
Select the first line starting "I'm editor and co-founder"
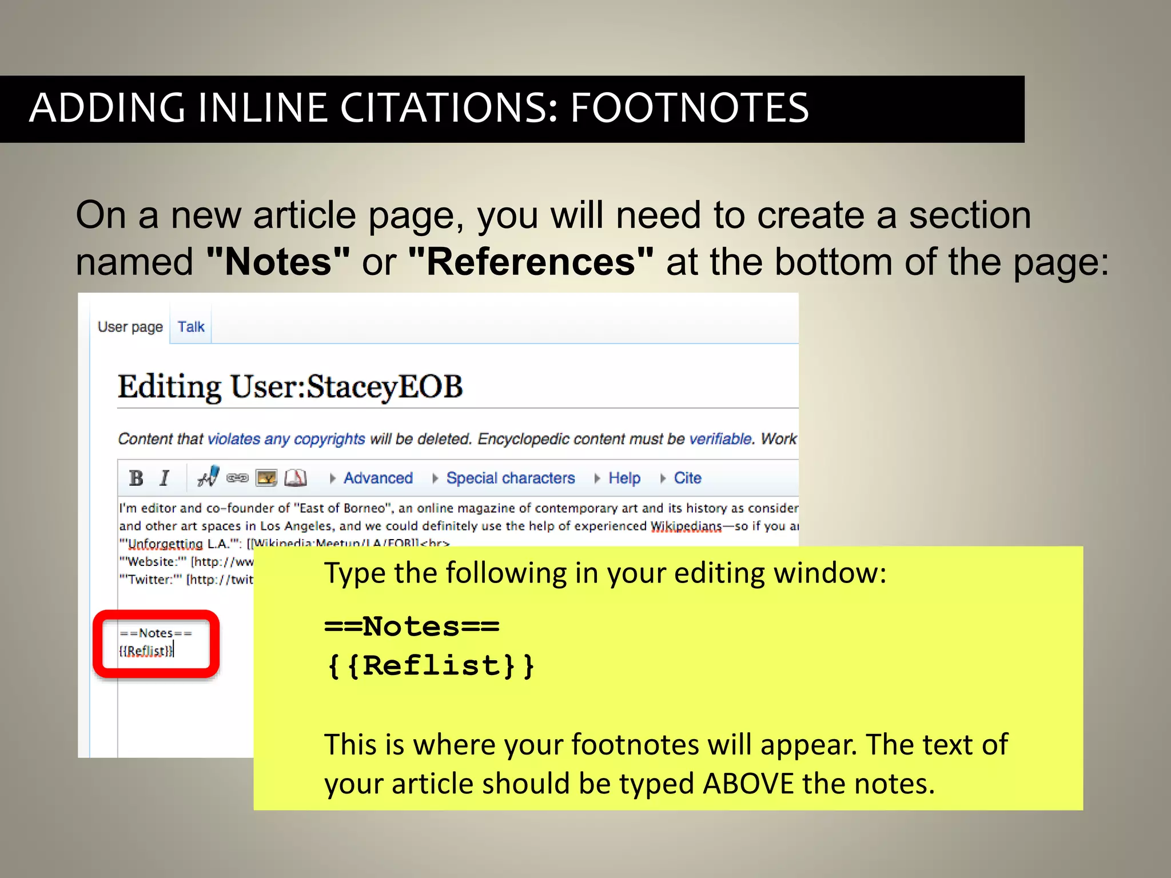point(459,508)
